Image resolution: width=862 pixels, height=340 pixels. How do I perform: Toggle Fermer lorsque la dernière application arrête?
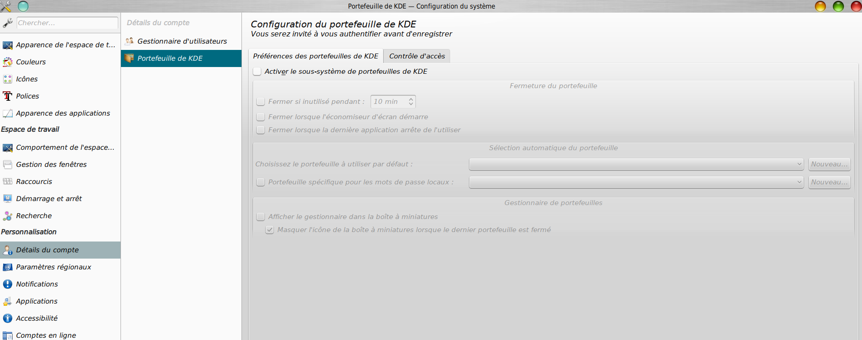pyautogui.click(x=260, y=130)
